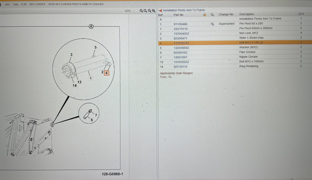Open B330-10-1 Loader Pivots breadcrumb
Screen dimensions: 312x180
point(76,4)
